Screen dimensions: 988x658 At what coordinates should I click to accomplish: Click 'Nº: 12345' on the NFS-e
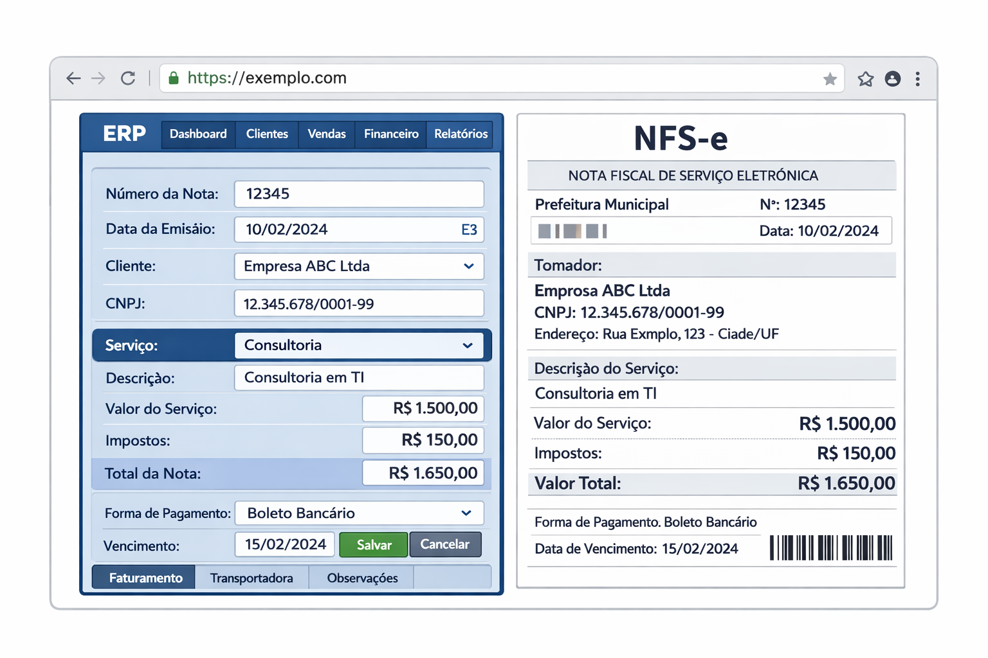point(792,205)
